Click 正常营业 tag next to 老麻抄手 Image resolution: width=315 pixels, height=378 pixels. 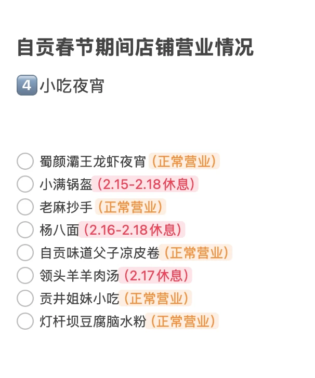point(129,207)
